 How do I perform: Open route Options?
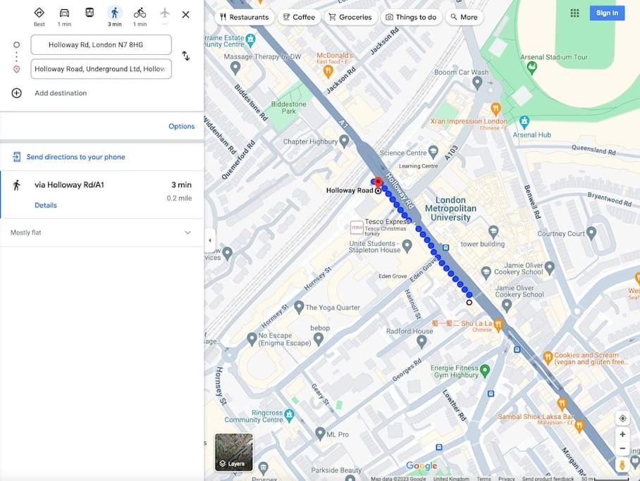tap(182, 127)
